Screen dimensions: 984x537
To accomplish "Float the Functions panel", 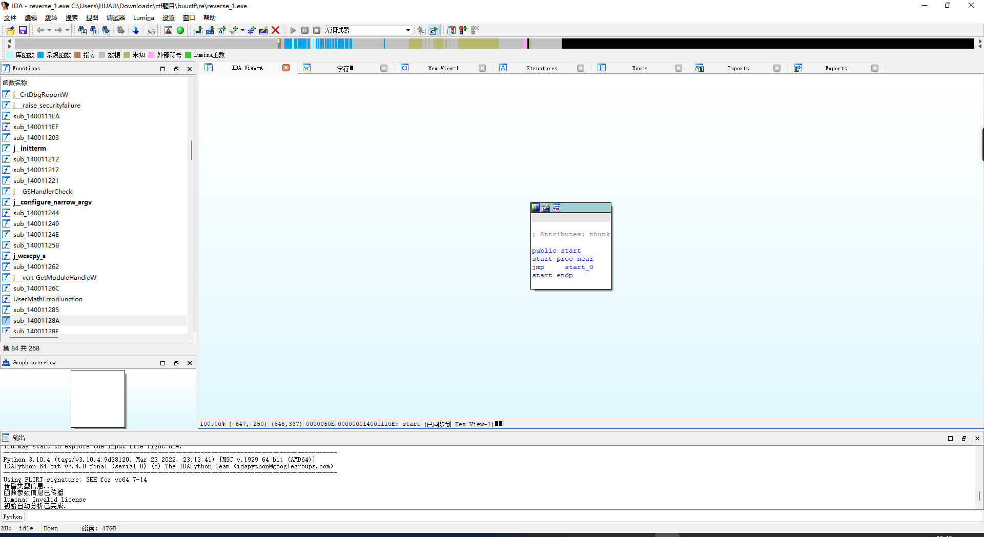I will 176,69.
